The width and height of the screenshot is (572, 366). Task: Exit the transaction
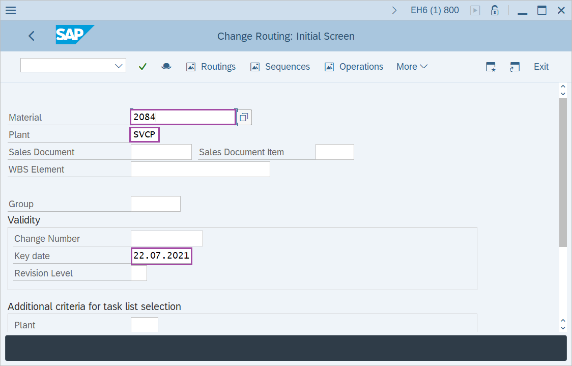(541, 66)
